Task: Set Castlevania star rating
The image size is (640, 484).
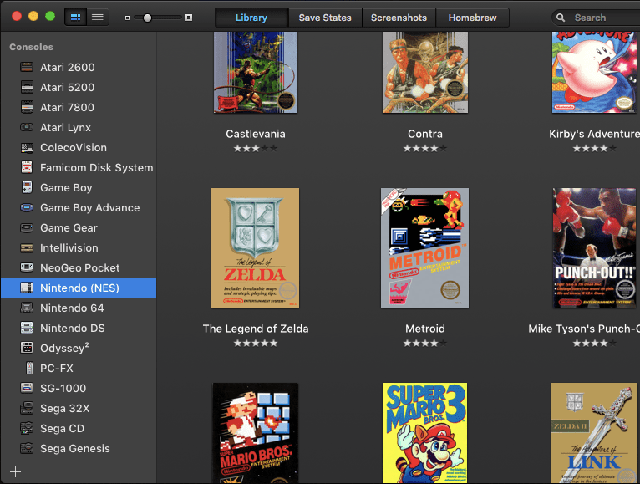Action: 256,148
